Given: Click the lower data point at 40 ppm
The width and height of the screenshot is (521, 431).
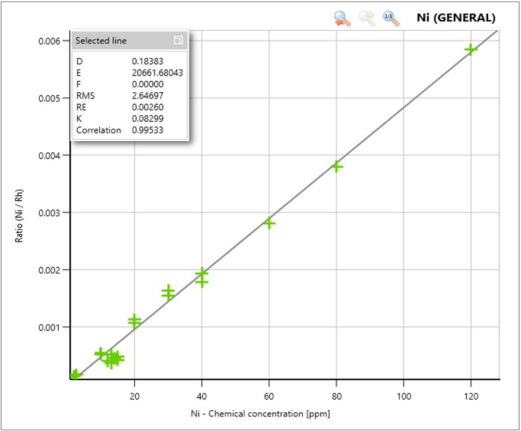Looking at the screenshot, I should click(201, 282).
